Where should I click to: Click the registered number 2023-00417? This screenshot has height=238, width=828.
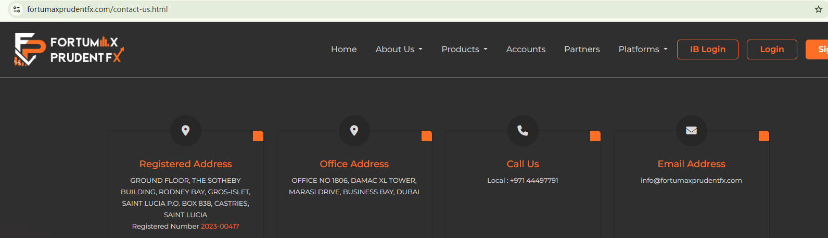(220, 227)
